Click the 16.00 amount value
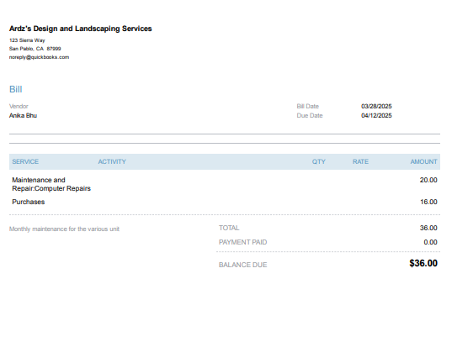The width and height of the screenshot is (452, 342). [428, 202]
